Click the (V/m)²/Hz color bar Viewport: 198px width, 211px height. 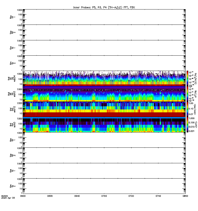point(187,78)
